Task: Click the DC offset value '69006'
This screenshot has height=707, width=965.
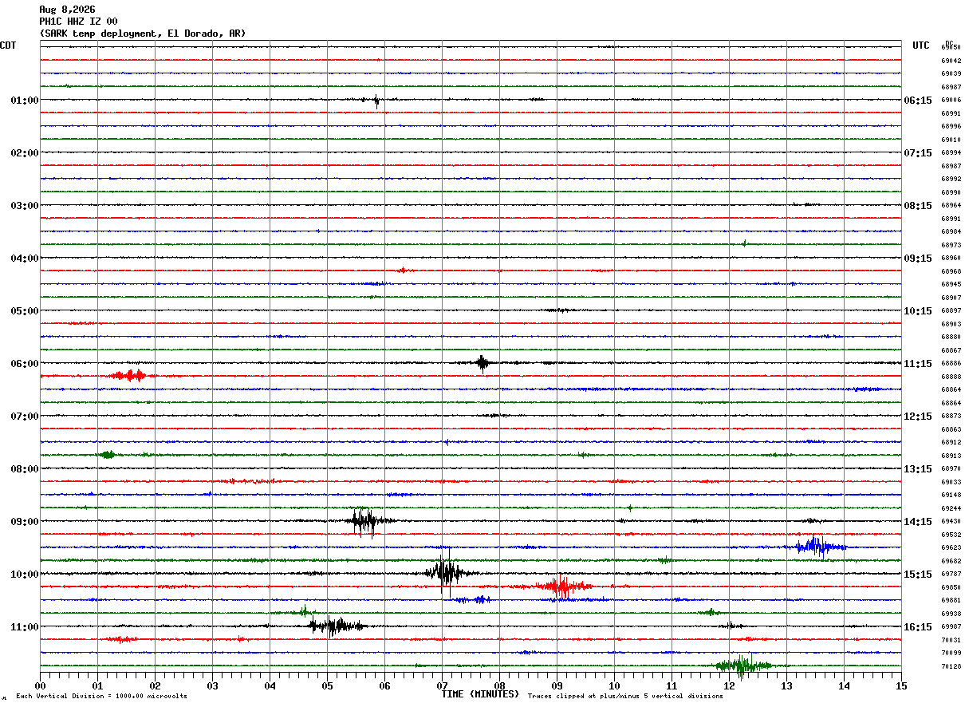Action: (x=951, y=101)
